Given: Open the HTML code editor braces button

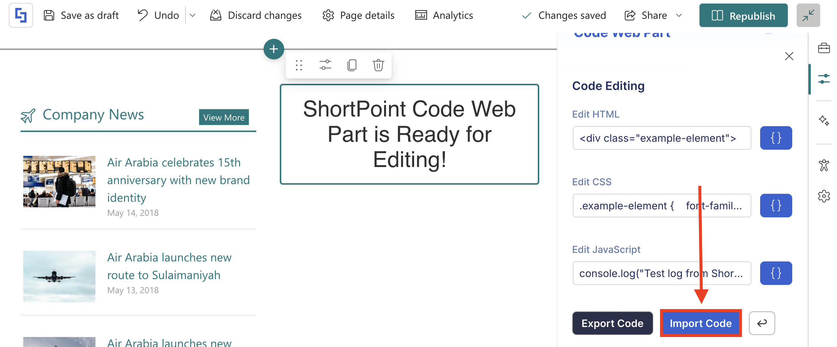Looking at the screenshot, I should coord(775,138).
